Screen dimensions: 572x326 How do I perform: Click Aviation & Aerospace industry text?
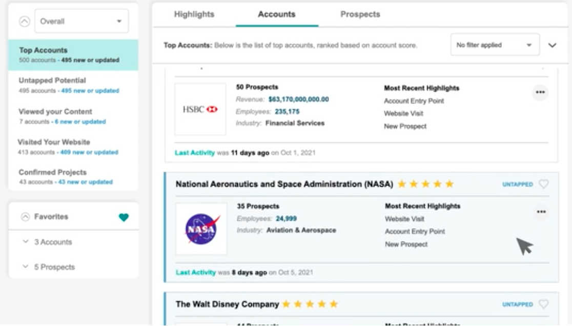coord(301,231)
